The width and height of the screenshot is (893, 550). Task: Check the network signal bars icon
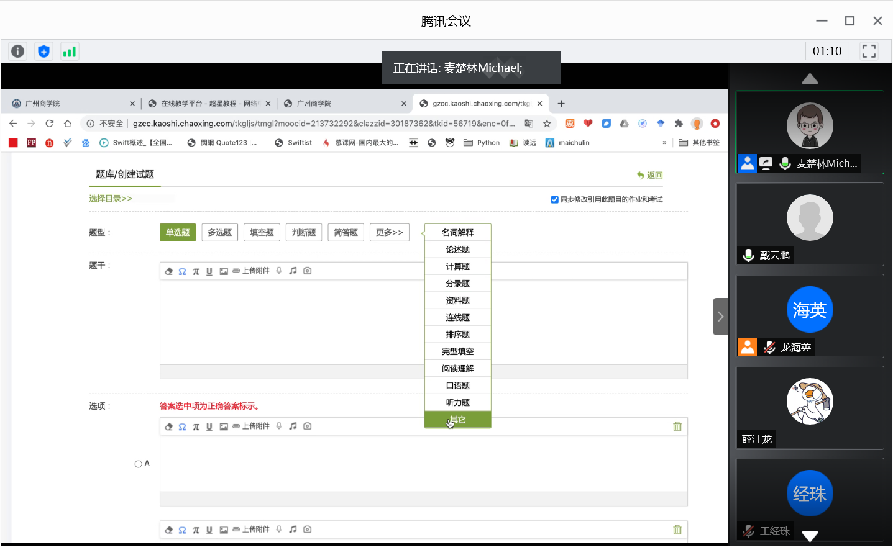tap(69, 52)
